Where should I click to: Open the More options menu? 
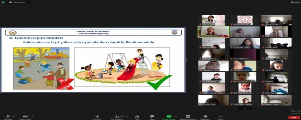click(220, 116)
